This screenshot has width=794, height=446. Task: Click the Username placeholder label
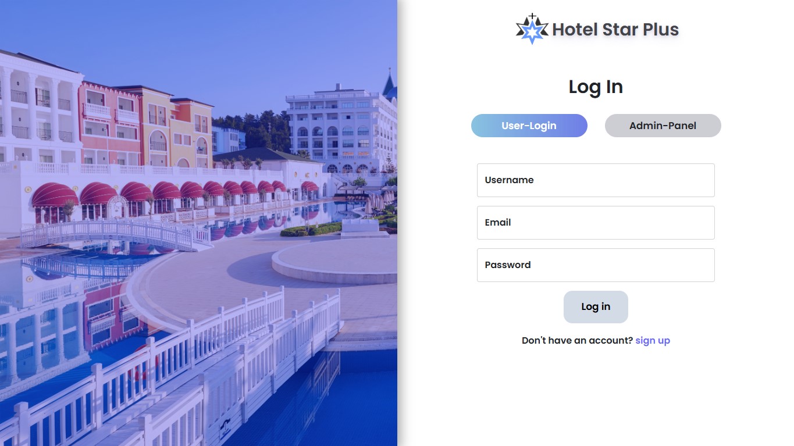(x=509, y=180)
